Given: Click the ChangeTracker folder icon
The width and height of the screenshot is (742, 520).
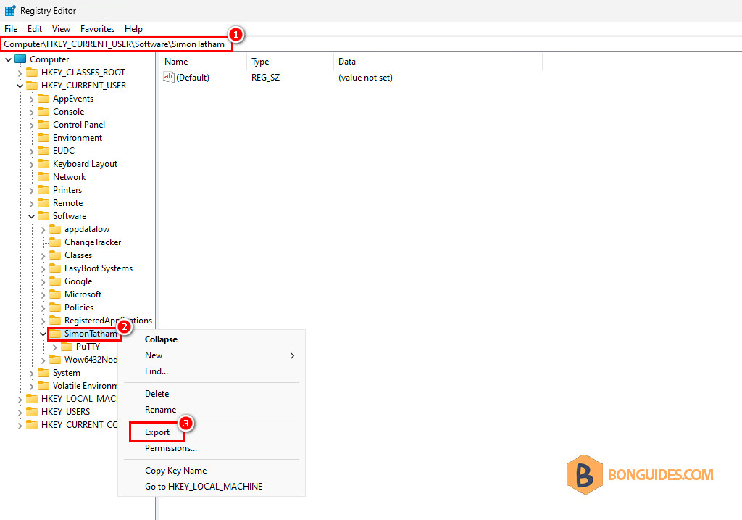Looking at the screenshot, I should point(55,242).
